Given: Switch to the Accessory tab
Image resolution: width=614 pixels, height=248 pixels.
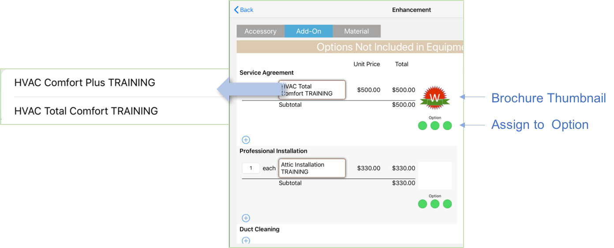Looking at the screenshot, I should (x=261, y=31).
